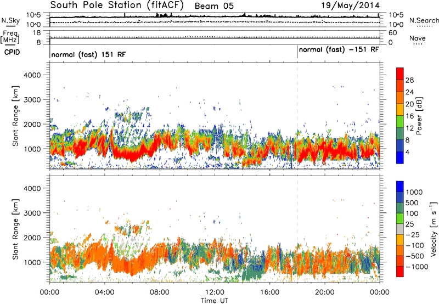Click the 'Freq. [MHz]' axis label
The image size is (439, 304).
pyautogui.click(x=10, y=37)
